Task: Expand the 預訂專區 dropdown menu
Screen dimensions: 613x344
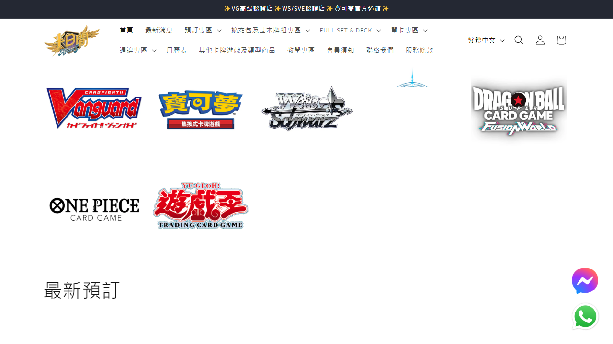Action: click(203, 30)
